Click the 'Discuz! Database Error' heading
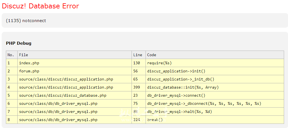 click(x=40, y=6)
